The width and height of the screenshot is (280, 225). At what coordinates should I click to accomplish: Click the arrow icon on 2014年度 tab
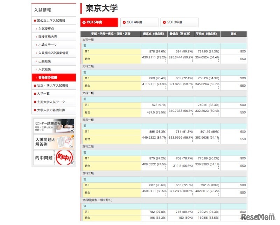[124, 22]
